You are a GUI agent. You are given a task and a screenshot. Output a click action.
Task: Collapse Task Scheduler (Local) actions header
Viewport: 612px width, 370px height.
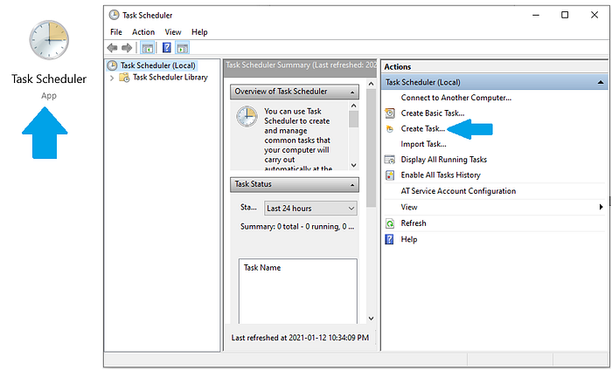[601, 82]
